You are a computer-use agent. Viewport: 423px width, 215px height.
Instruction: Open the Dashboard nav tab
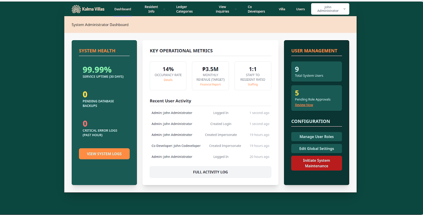pos(123,9)
